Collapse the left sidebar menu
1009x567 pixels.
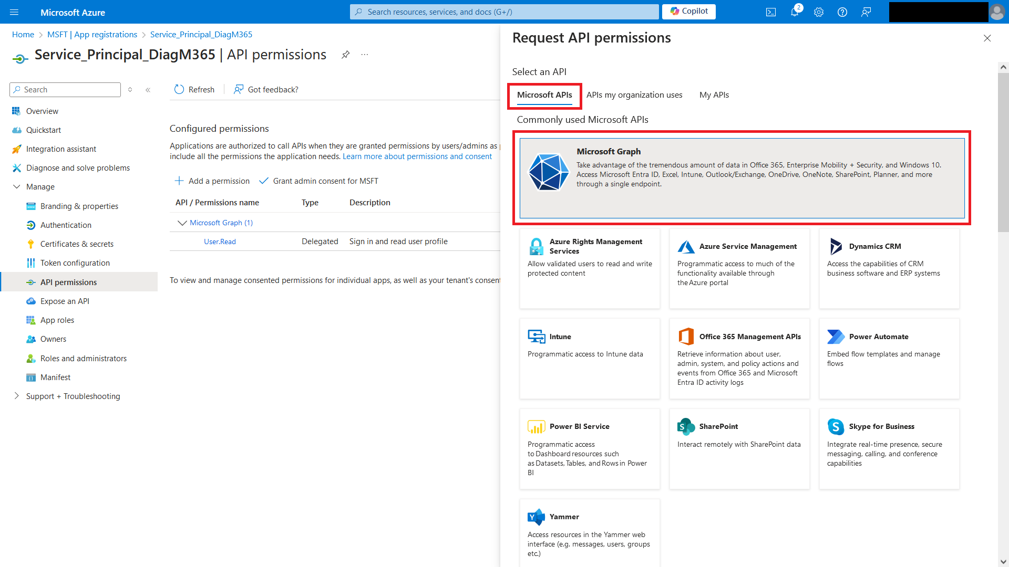pos(148,90)
